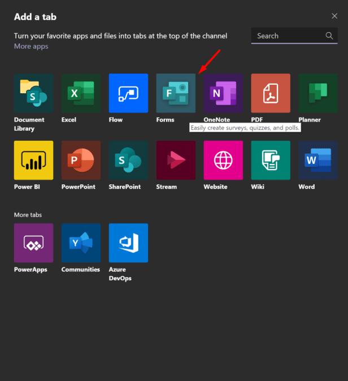The image size is (348, 381).
Task: Pick the Wiki app icon
Action: 271,160
